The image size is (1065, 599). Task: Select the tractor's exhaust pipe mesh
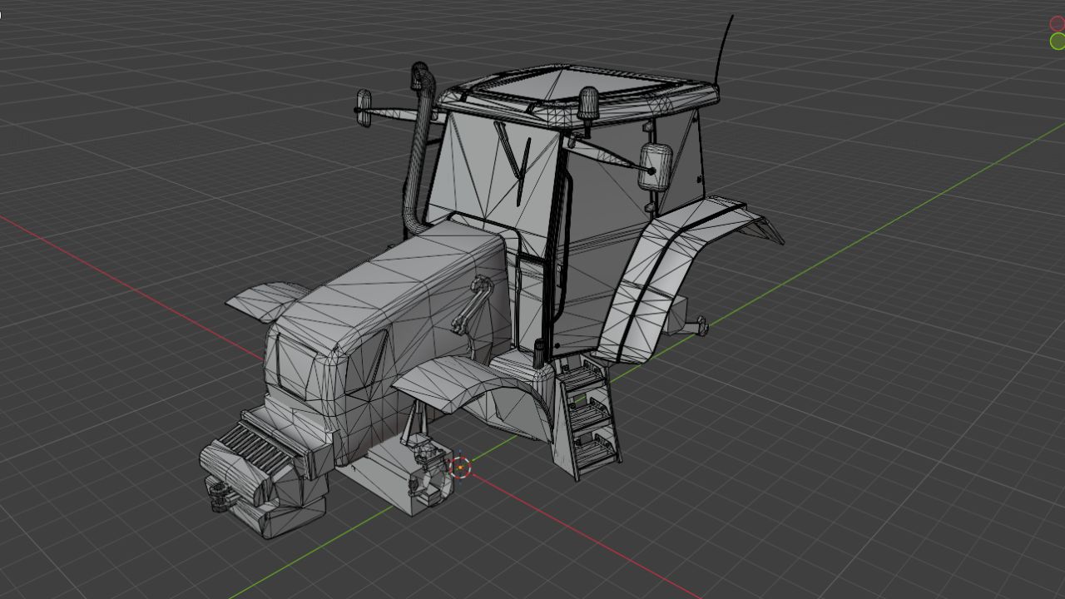pos(420,150)
